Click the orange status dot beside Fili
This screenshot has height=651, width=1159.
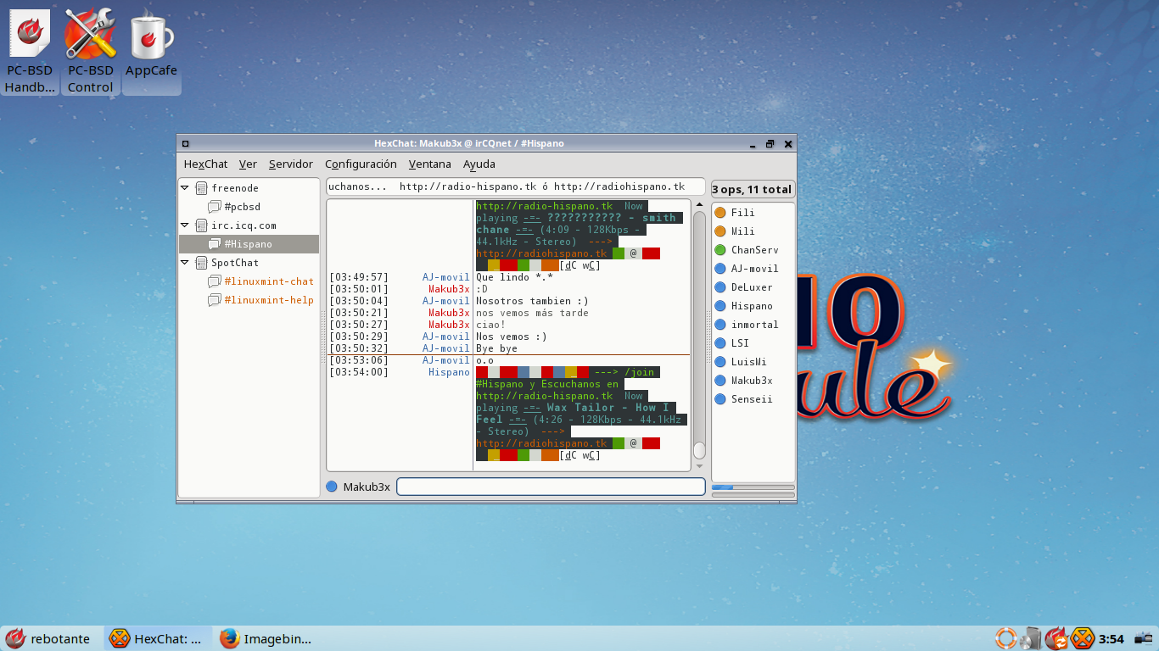[720, 213]
